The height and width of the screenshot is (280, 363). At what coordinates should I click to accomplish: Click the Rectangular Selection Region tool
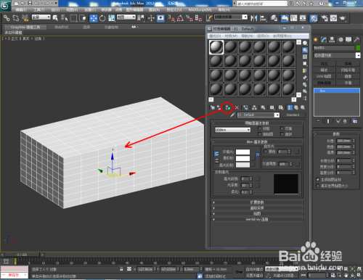click(73, 18)
